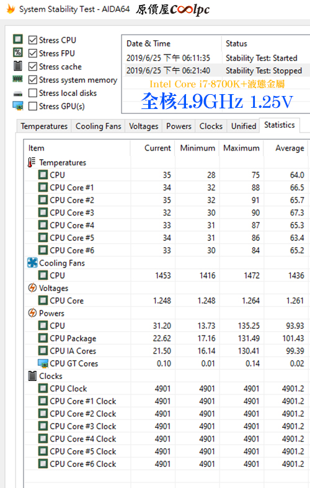The image size is (310, 488).
Task: Click the CPU GT Cores label
Action: click(x=74, y=364)
